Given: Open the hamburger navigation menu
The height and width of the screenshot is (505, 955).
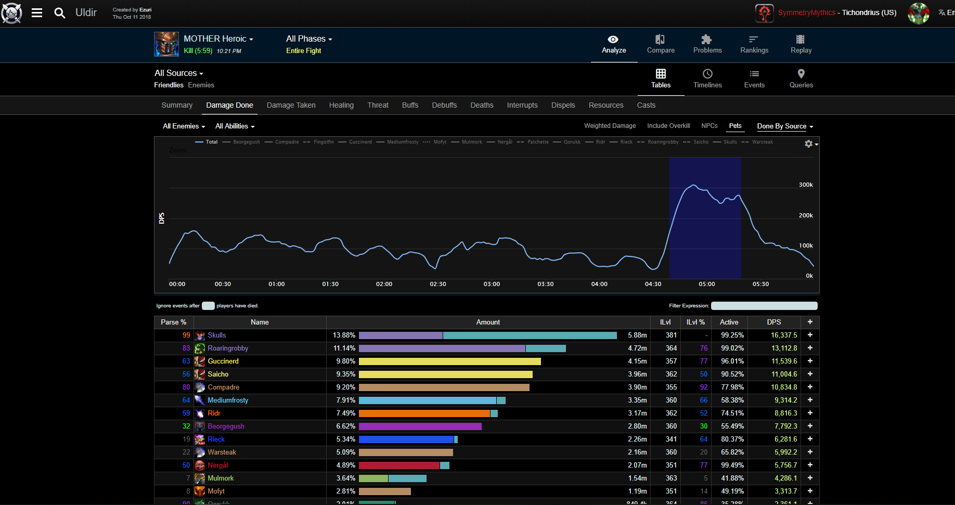Looking at the screenshot, I should pos(37,13).
